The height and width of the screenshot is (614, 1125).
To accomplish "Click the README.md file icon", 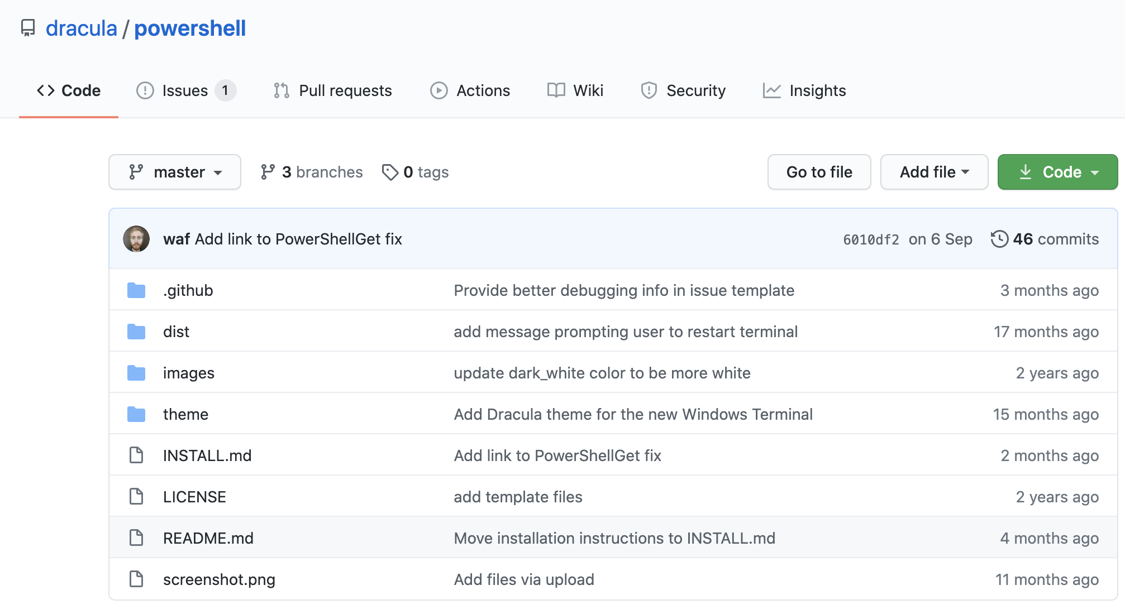I will 136,538.
